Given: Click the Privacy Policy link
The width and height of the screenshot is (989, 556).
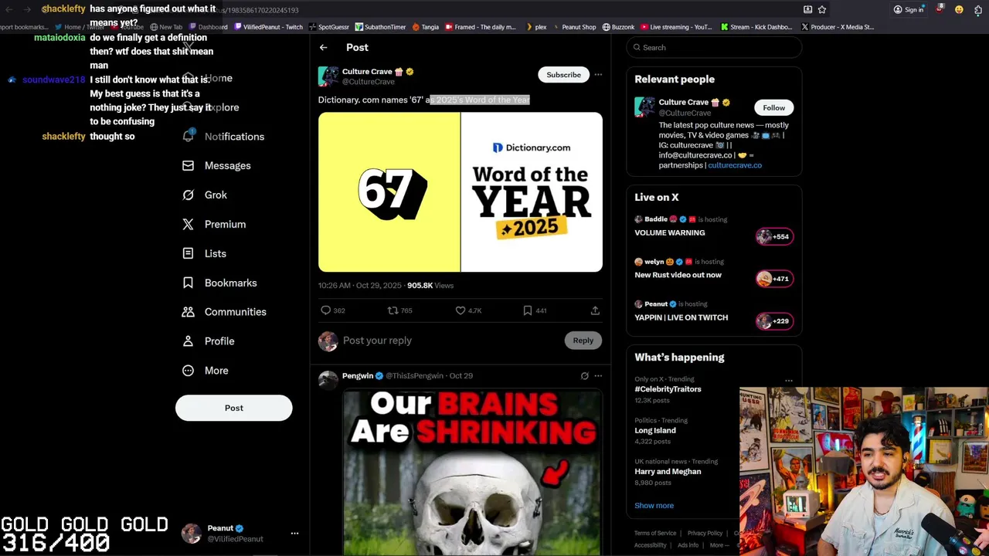Looking at the screenshot, I should (x=705, y=534).
